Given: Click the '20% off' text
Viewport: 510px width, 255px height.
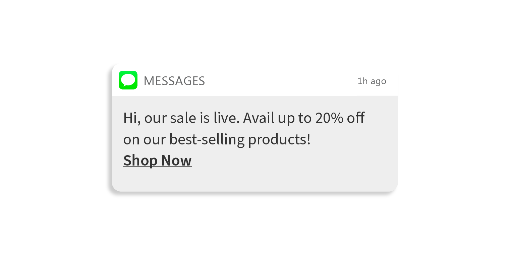Looking at the screenshot, I should tap(339, 118).
